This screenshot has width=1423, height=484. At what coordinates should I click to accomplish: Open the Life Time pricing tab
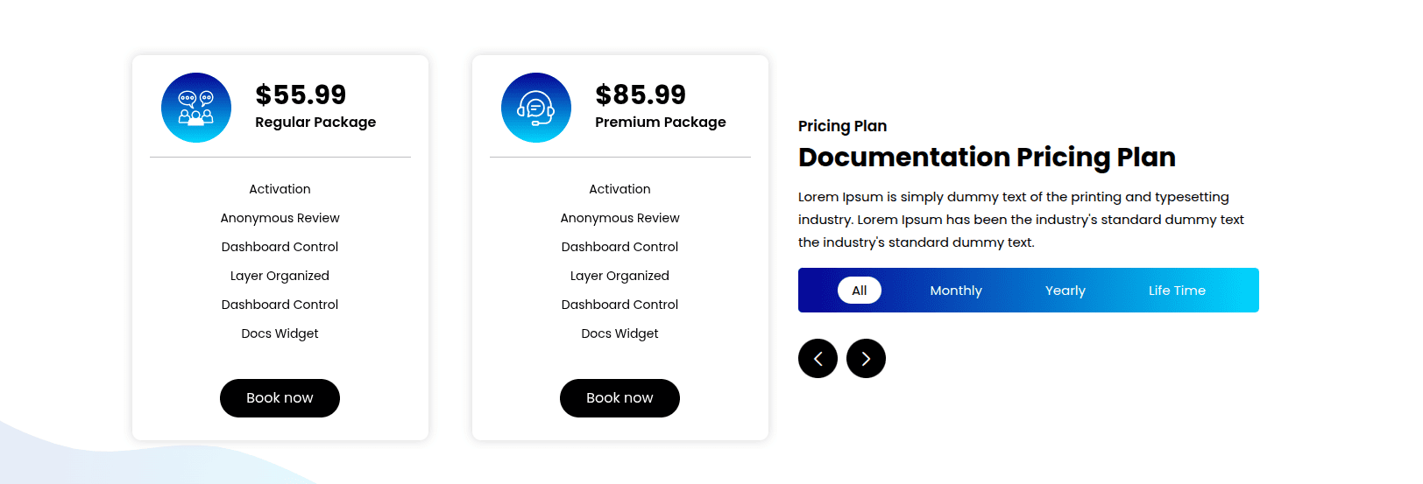point(1177,291)
